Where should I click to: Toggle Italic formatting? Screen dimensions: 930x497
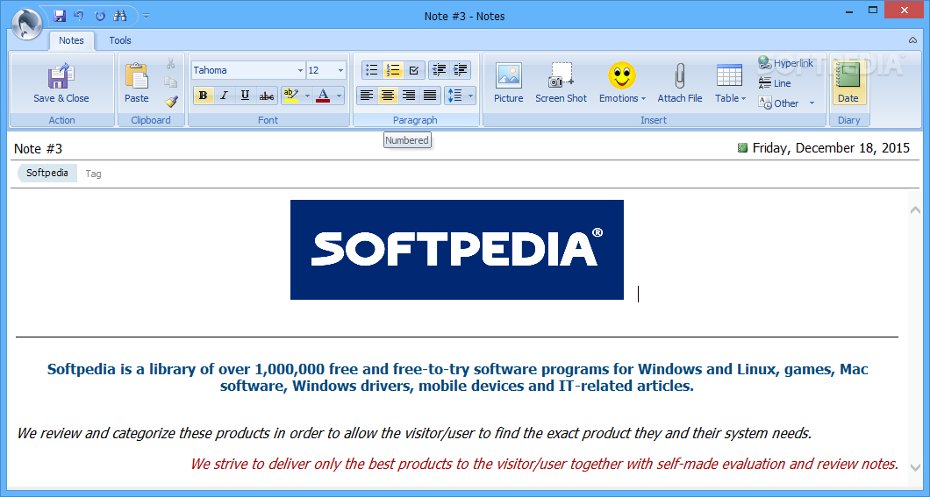225,96
